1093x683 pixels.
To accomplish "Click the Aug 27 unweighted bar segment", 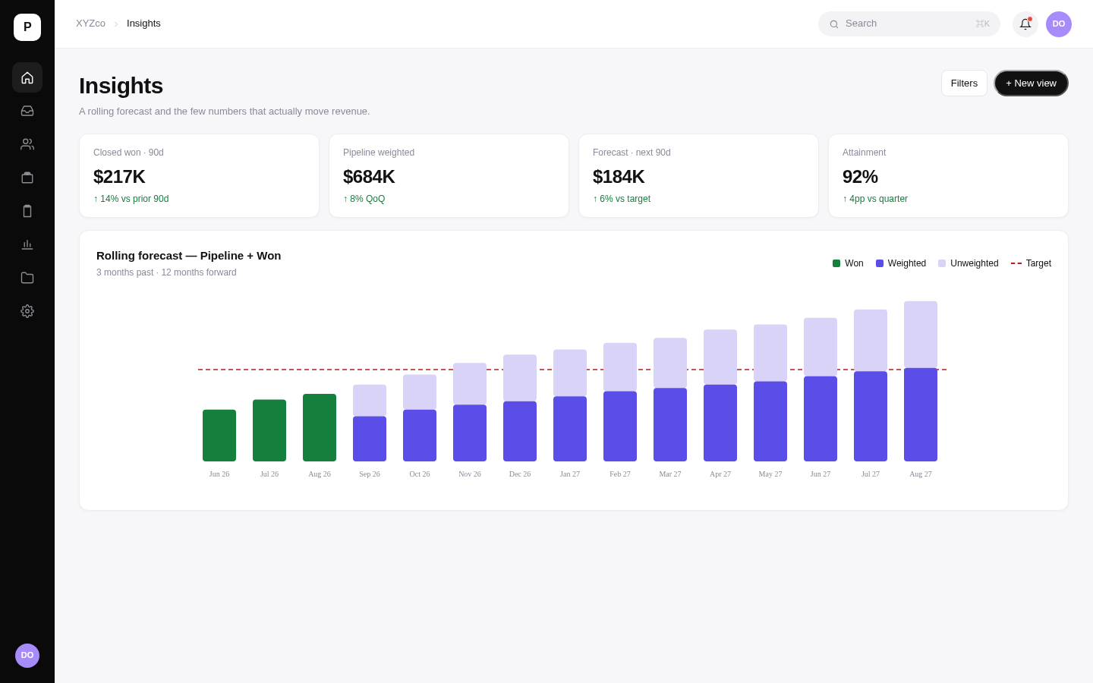I will (x=921, y=335).
